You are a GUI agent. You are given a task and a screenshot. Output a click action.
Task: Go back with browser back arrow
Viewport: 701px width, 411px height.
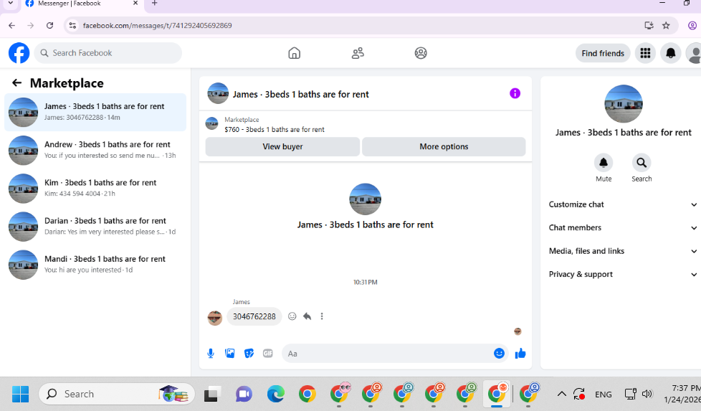pyautogui.click(x=11, y=26)
